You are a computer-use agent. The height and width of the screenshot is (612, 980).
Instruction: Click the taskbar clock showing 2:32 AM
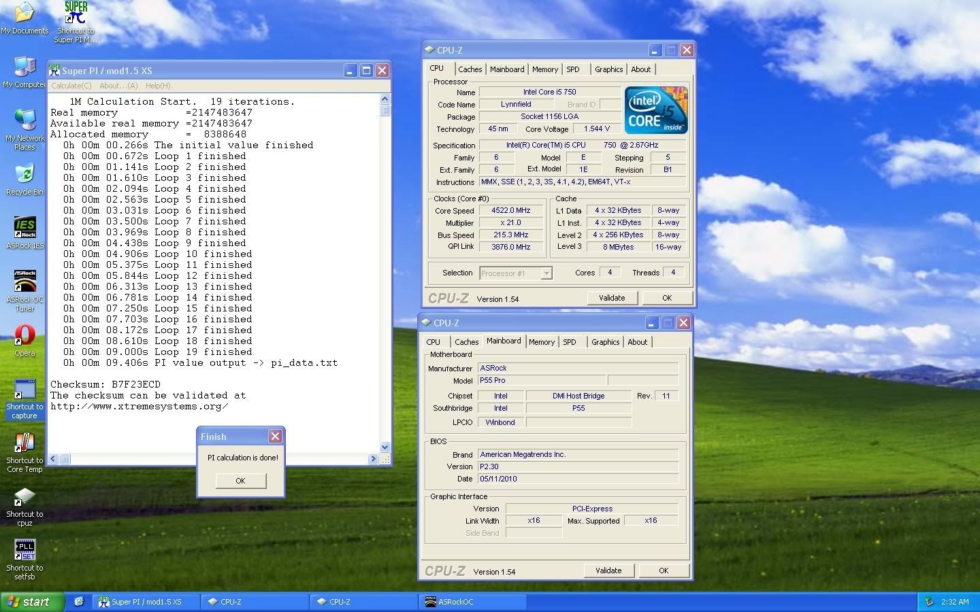[x=955, y=602]
